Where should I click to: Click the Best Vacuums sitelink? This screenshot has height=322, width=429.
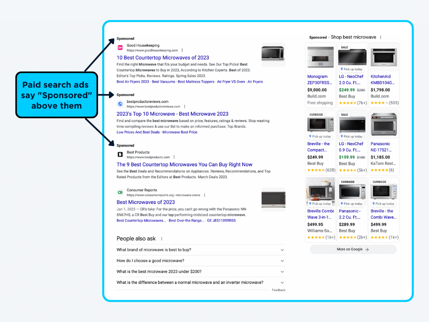coord(163,82)
